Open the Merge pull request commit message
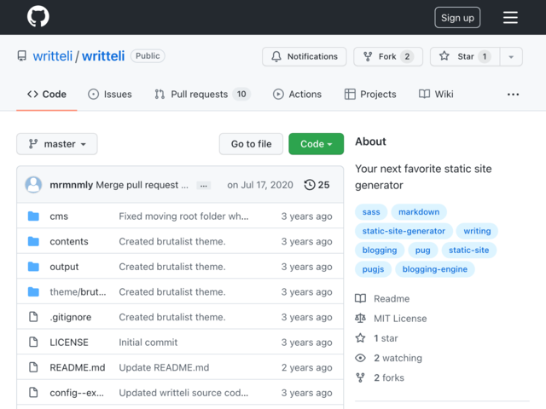The height and width of the screenshot is (409, 546). pyautogui.click(x=142, y=185)
